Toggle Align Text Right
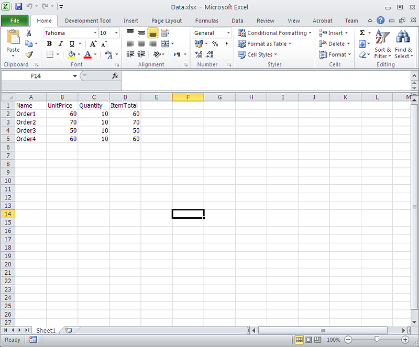419x347 pixels. (152, 43)
